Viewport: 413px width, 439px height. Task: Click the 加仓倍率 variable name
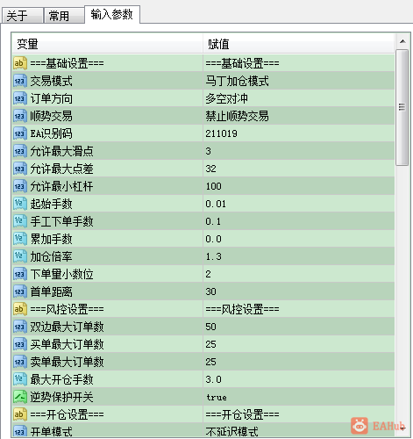(x=51, y=256)
